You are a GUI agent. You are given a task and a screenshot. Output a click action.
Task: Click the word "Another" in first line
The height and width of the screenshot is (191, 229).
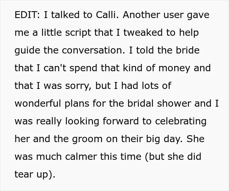point(141,15)
